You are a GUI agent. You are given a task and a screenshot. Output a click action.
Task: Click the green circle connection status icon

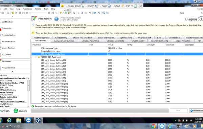click(16, 111)
